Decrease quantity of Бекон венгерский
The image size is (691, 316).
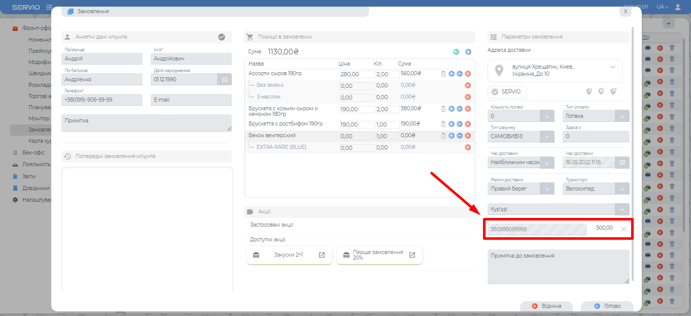pyautogui.click(x=459, y=136)
